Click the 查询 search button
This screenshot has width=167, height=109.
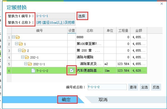coord(133,87)
